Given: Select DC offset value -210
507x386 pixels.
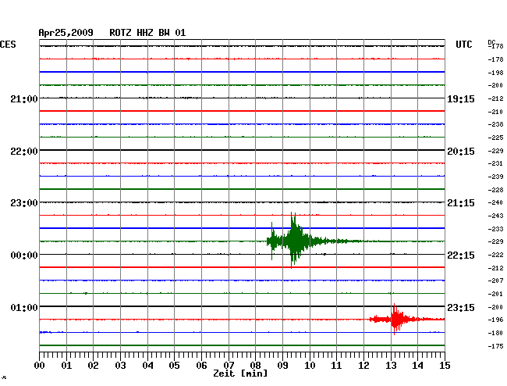Looking at the screenshot, I should click(495, 112).
